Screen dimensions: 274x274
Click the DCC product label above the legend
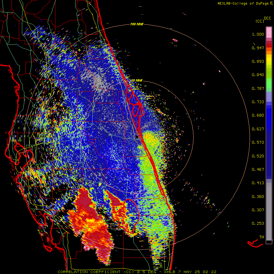[x=268, y=18]
